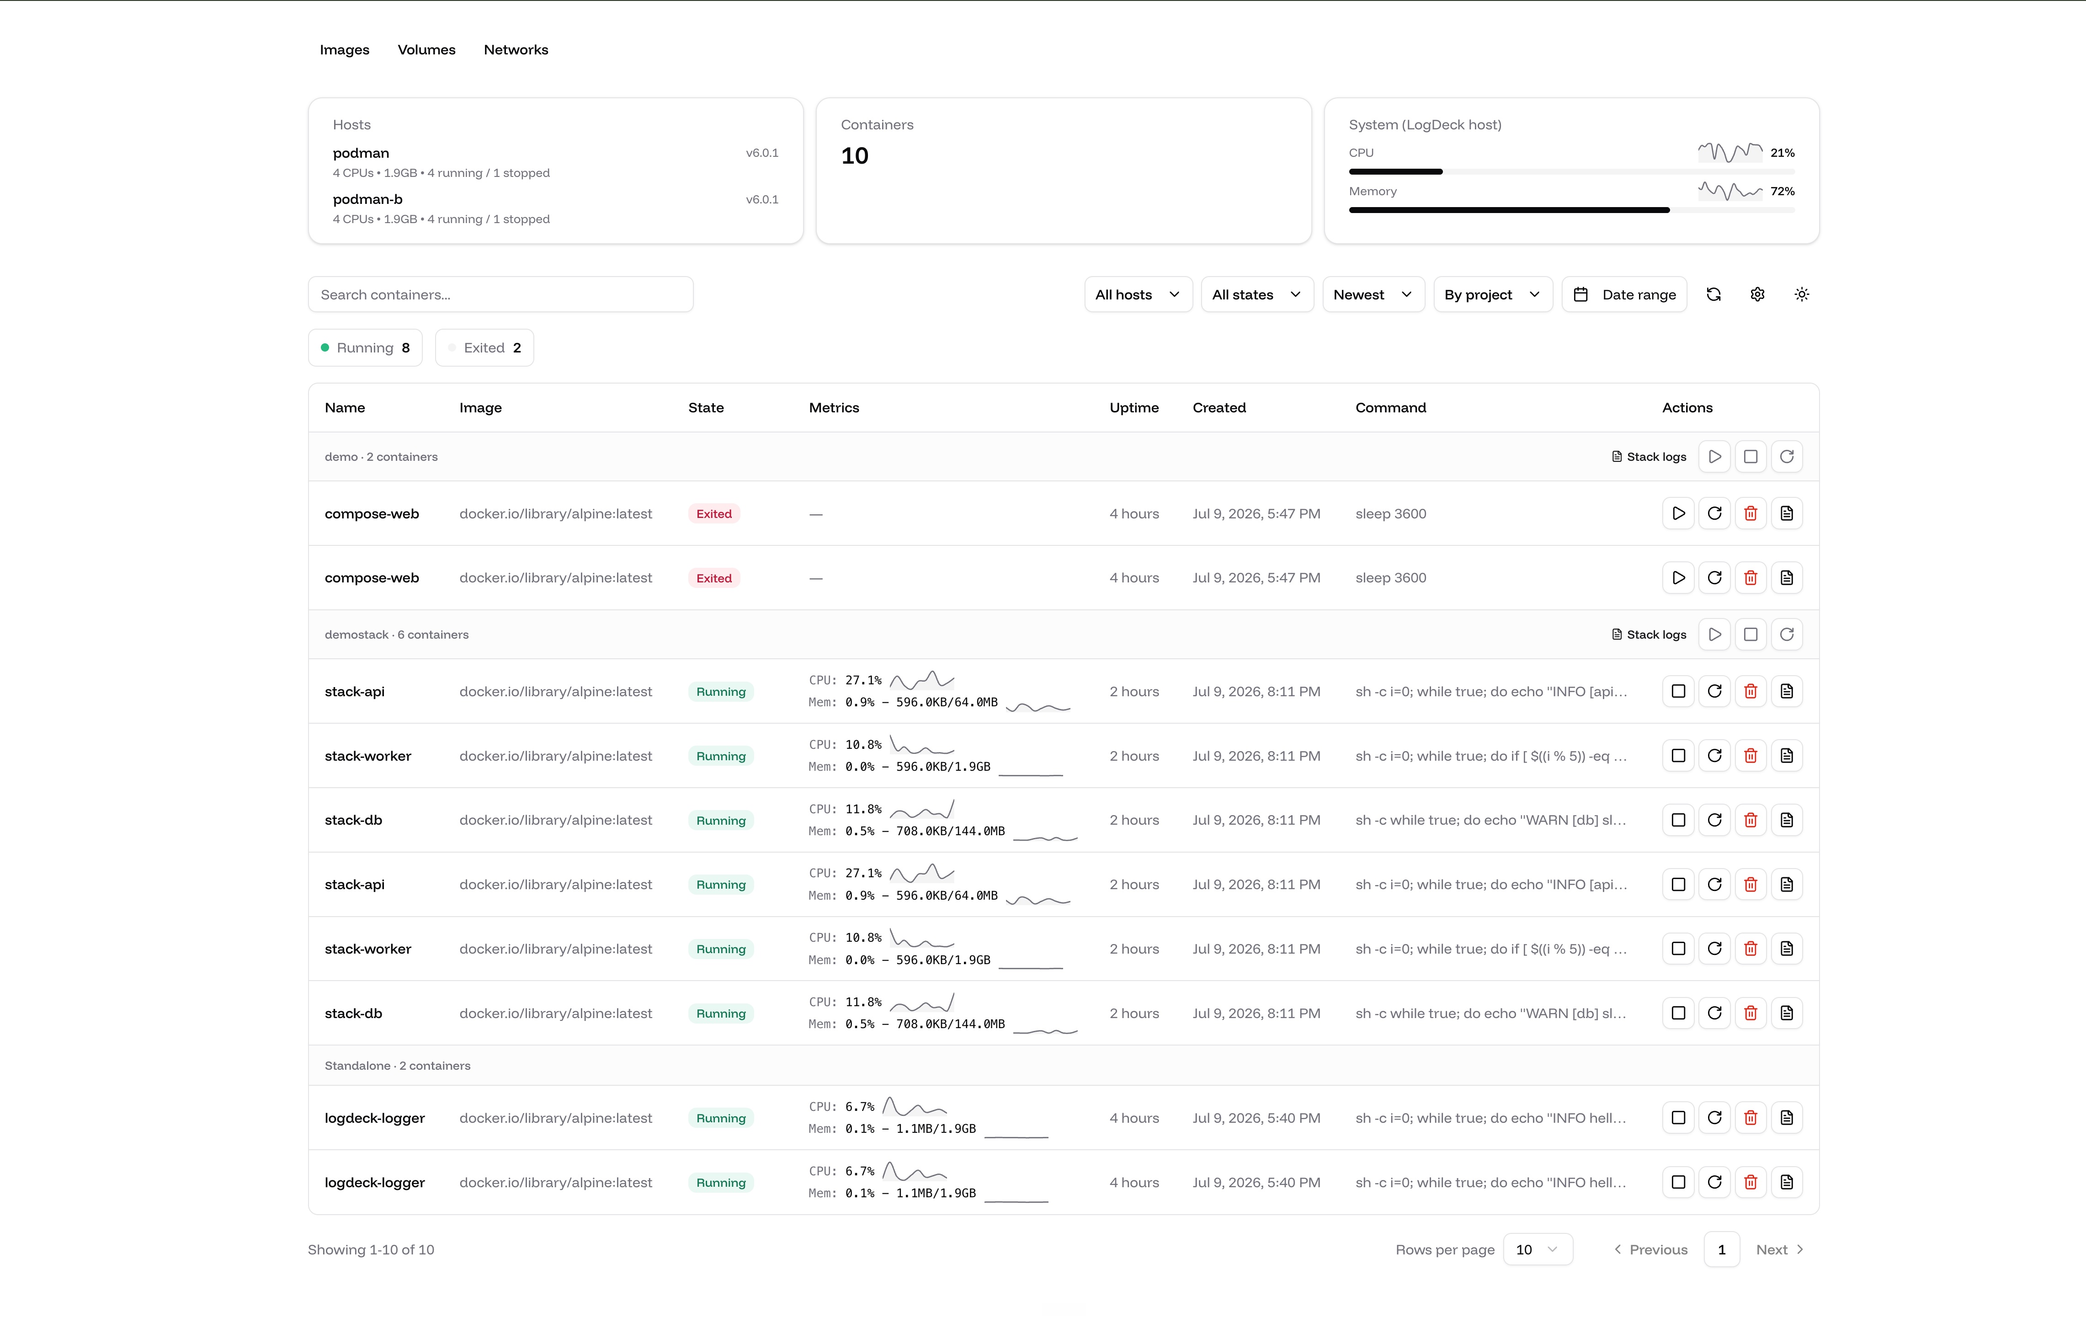Open the settings gear icon

[1757, 294]
